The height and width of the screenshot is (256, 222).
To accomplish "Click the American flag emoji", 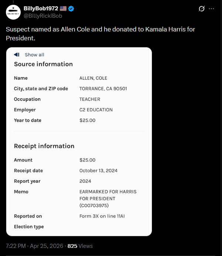I will (x=63, y=9).
